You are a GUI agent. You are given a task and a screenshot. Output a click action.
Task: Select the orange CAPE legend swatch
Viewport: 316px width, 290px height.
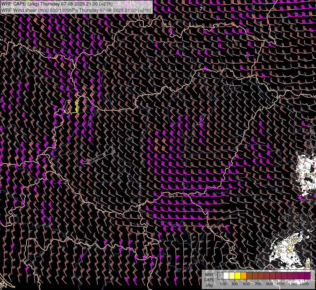click(x=243, y=276)
